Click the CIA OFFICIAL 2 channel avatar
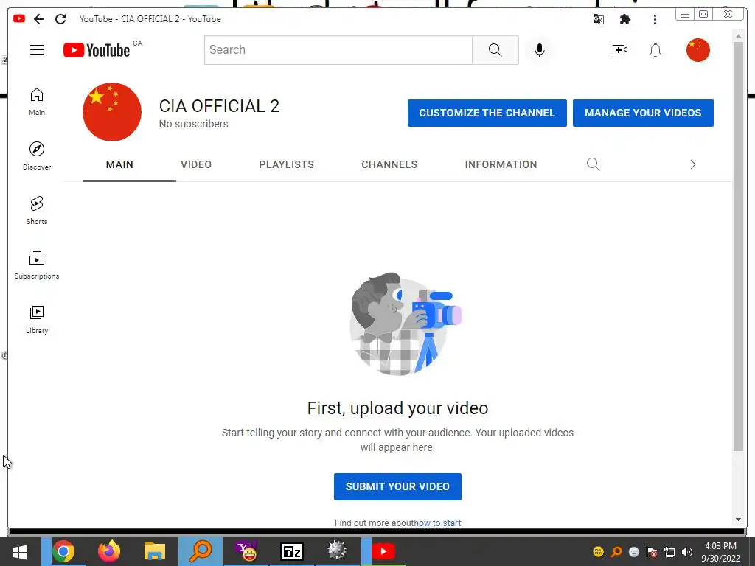Image resolution: width=755 pixels, height=566 pixels. coord(112,112)
